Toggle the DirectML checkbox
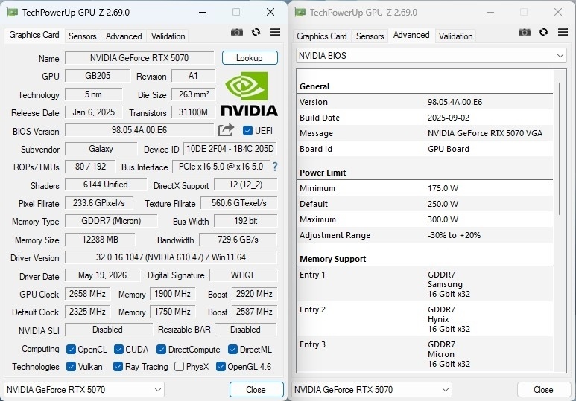Viewport: 576px width, 401px height. (x=232, y=349)
